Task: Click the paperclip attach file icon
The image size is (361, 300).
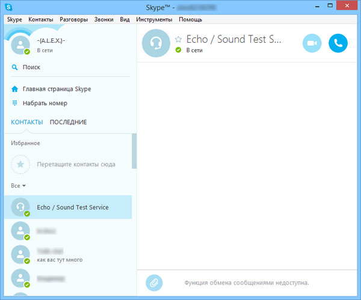Action: pos(155,281)
